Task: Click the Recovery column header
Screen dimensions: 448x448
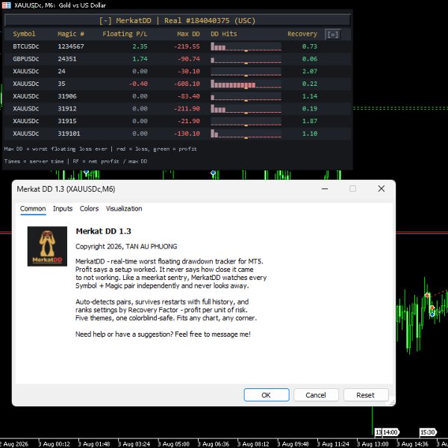Action: coord(302,34)
